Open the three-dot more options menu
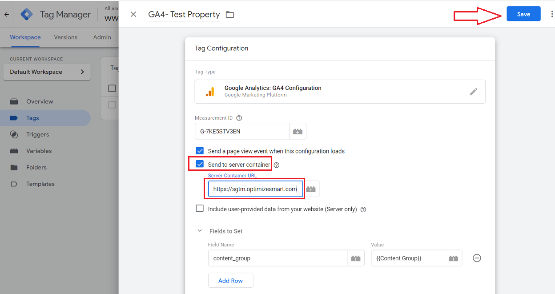Image resolution: width=555 pixels, height=294 pixels. tap(551, 14)
